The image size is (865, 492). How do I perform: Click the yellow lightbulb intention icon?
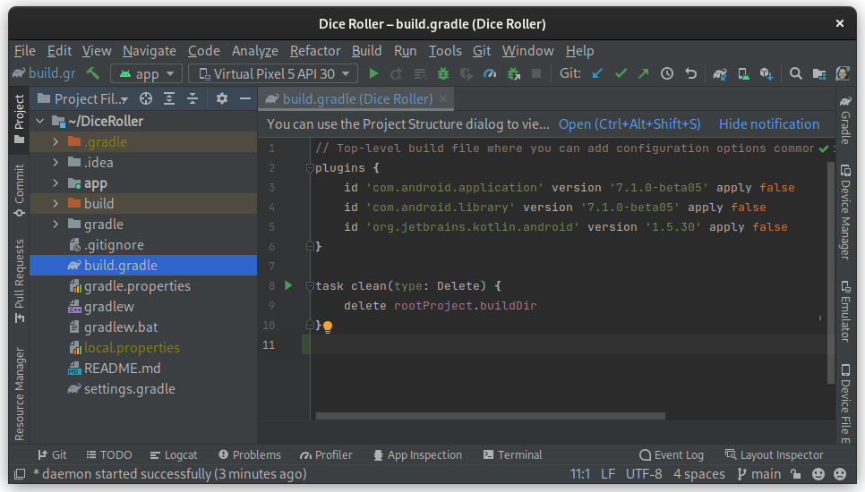click(x=328, y=327)
